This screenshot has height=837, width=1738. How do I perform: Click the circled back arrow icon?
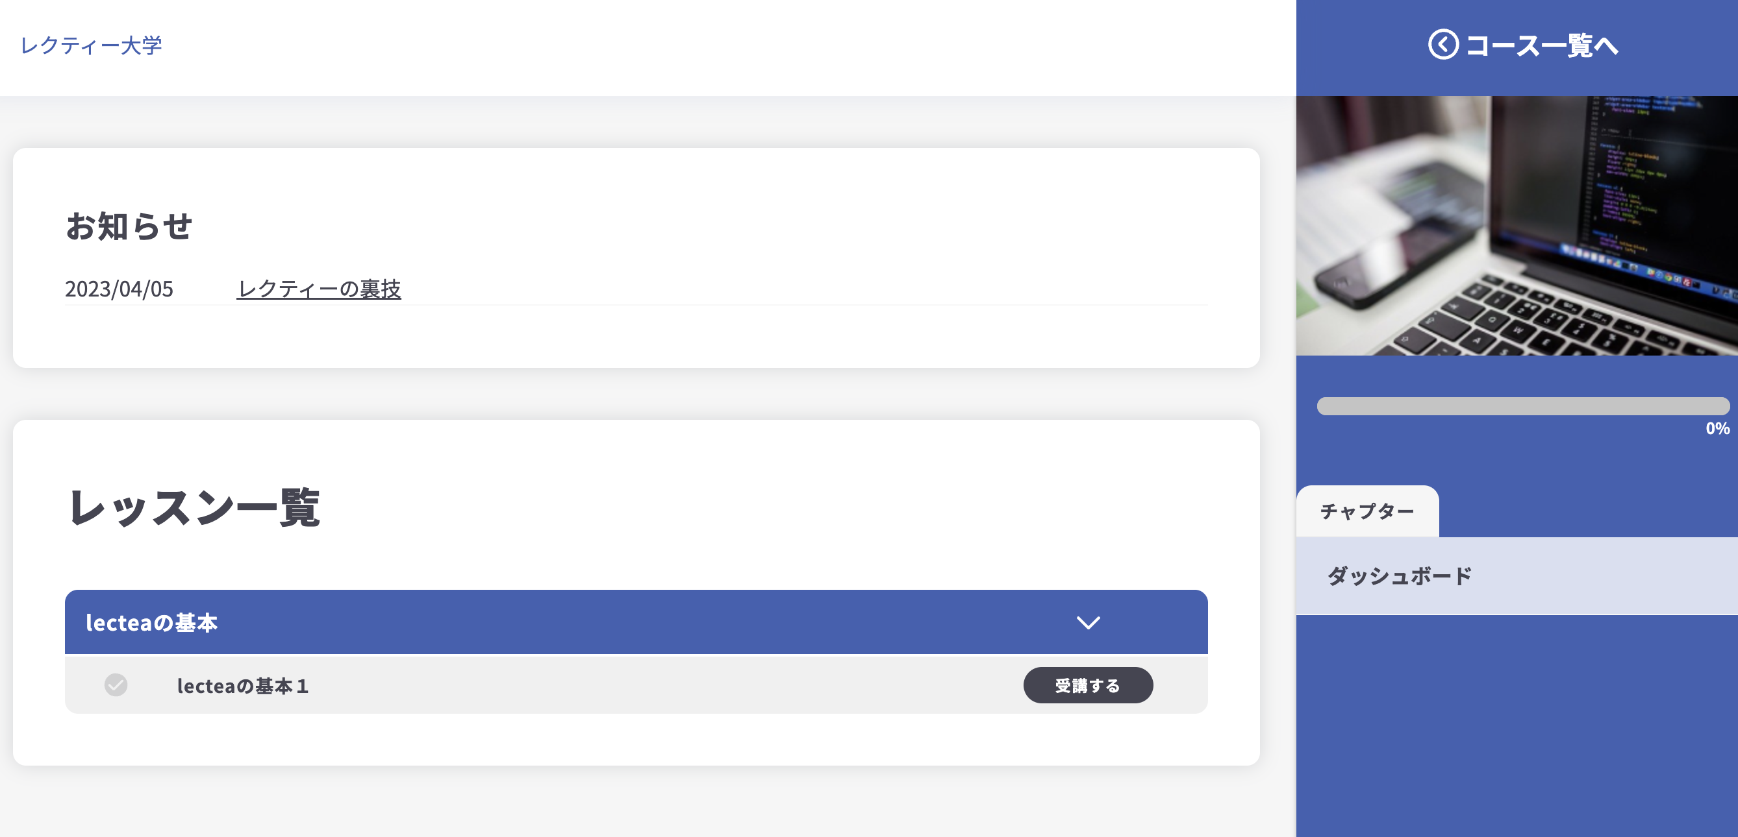tap(1442, 45)
